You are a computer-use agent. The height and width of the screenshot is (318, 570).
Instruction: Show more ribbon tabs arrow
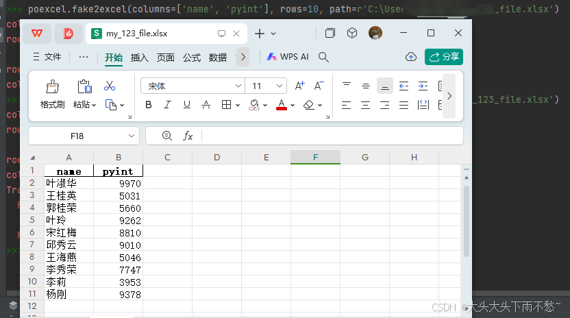click(x=243, y=57)
